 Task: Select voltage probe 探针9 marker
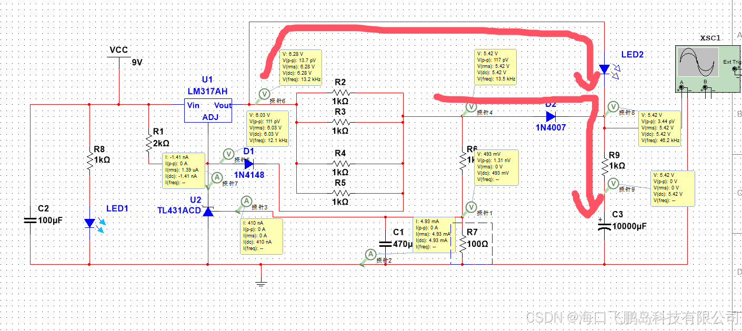613,183
